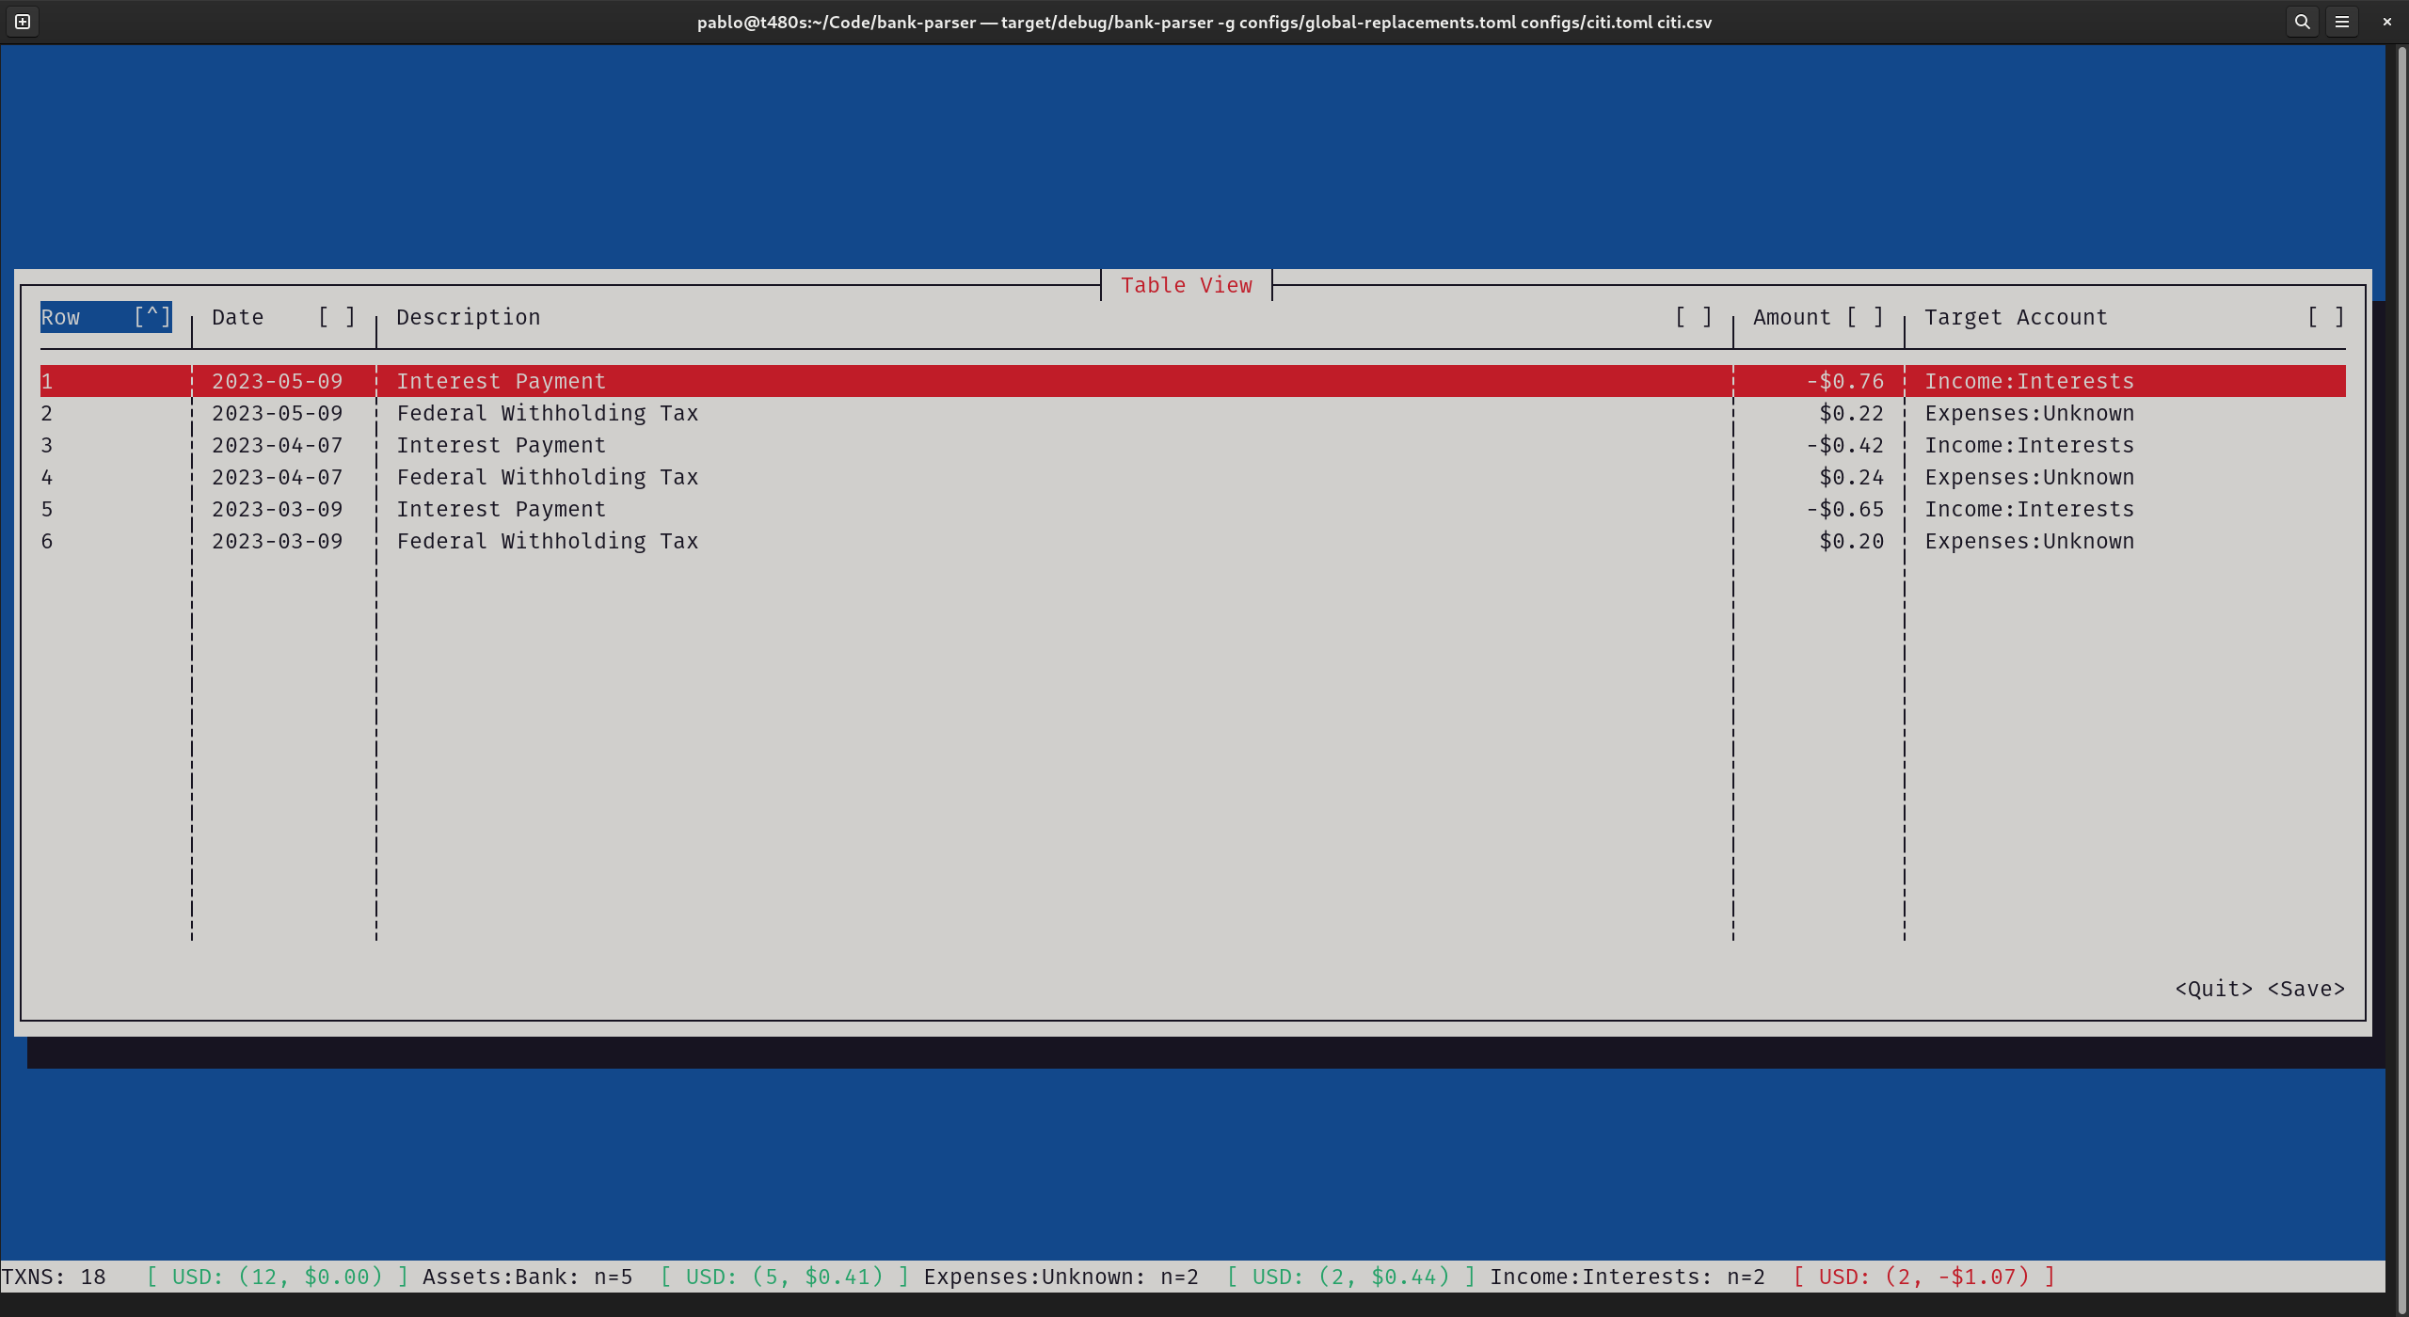The image size is (2409, 1317).
Task: Toggle the Date column sort bracket
Action: pyautogui.click(x=336, y=317)
